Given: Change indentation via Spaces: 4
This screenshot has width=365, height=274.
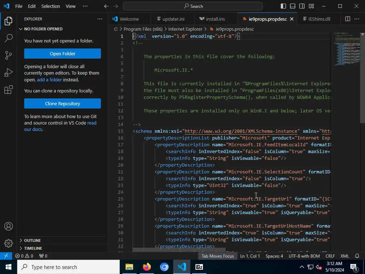Looking at the screenshot, I should pos(274,256).
